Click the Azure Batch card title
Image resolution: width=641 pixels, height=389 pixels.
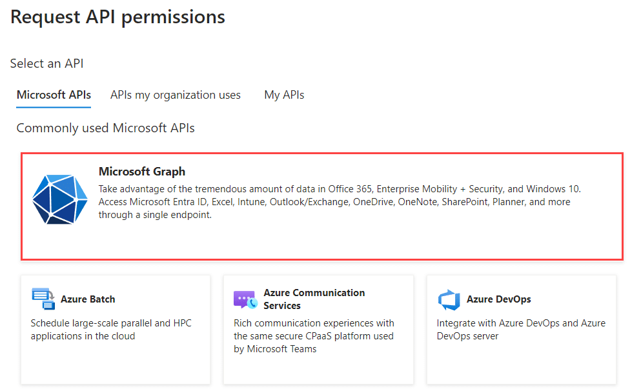point(88,299)
